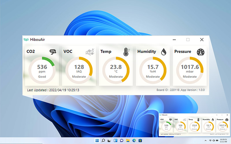Click the 'VOC' card title in enlarged window
This screenshot has height=144, width=231.
click(68, 52)
